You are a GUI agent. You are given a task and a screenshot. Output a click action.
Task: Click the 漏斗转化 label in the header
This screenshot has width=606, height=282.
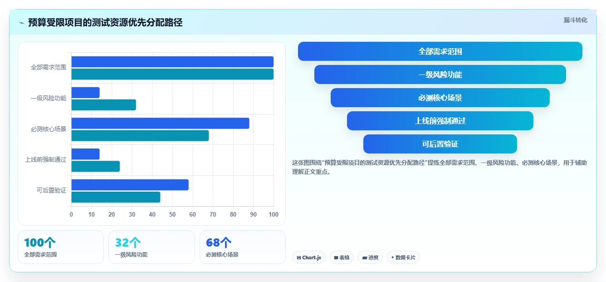tap(575, 20)
